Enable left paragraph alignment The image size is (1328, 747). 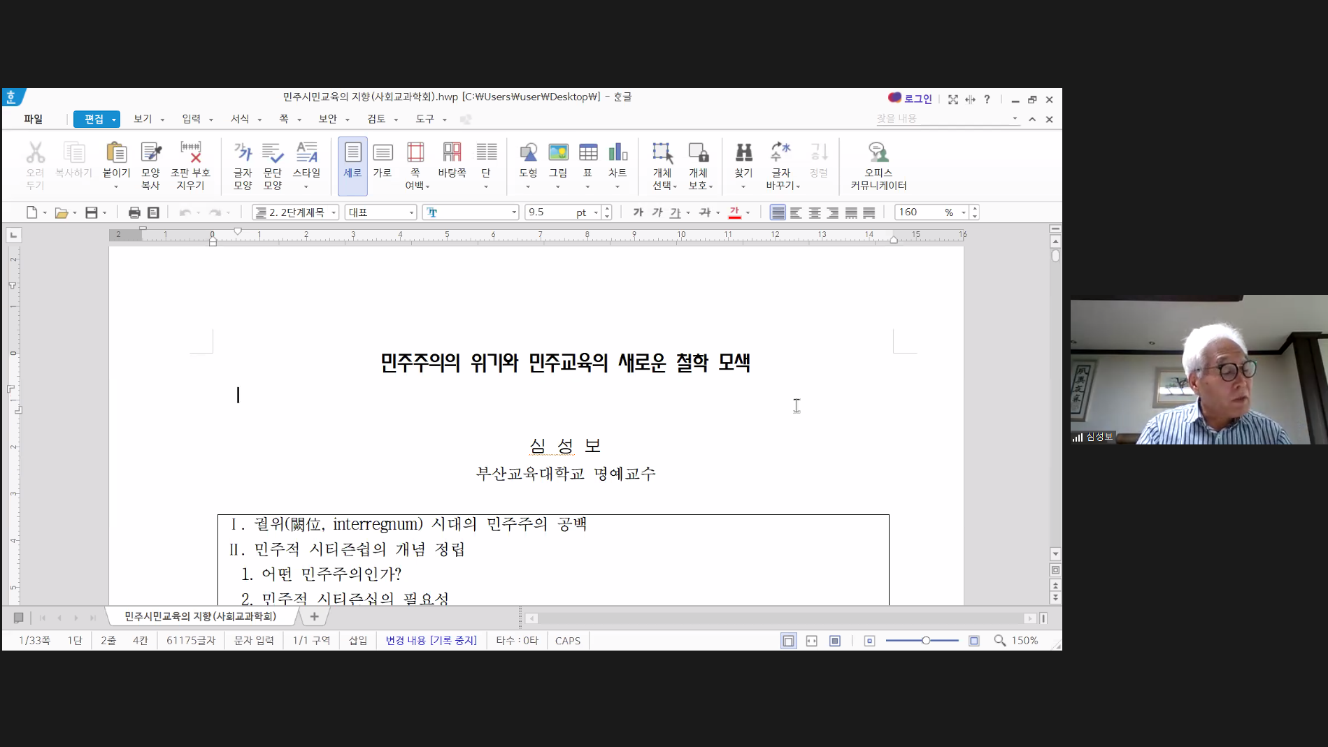[x=796, y=212]
